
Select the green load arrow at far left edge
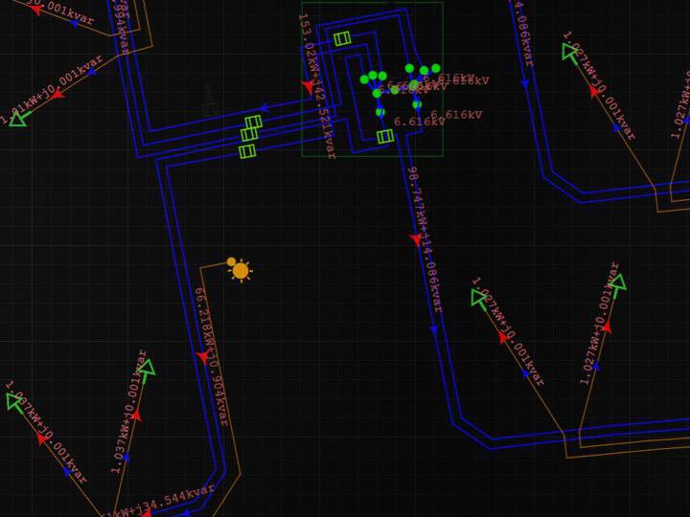tap(17, 118)
